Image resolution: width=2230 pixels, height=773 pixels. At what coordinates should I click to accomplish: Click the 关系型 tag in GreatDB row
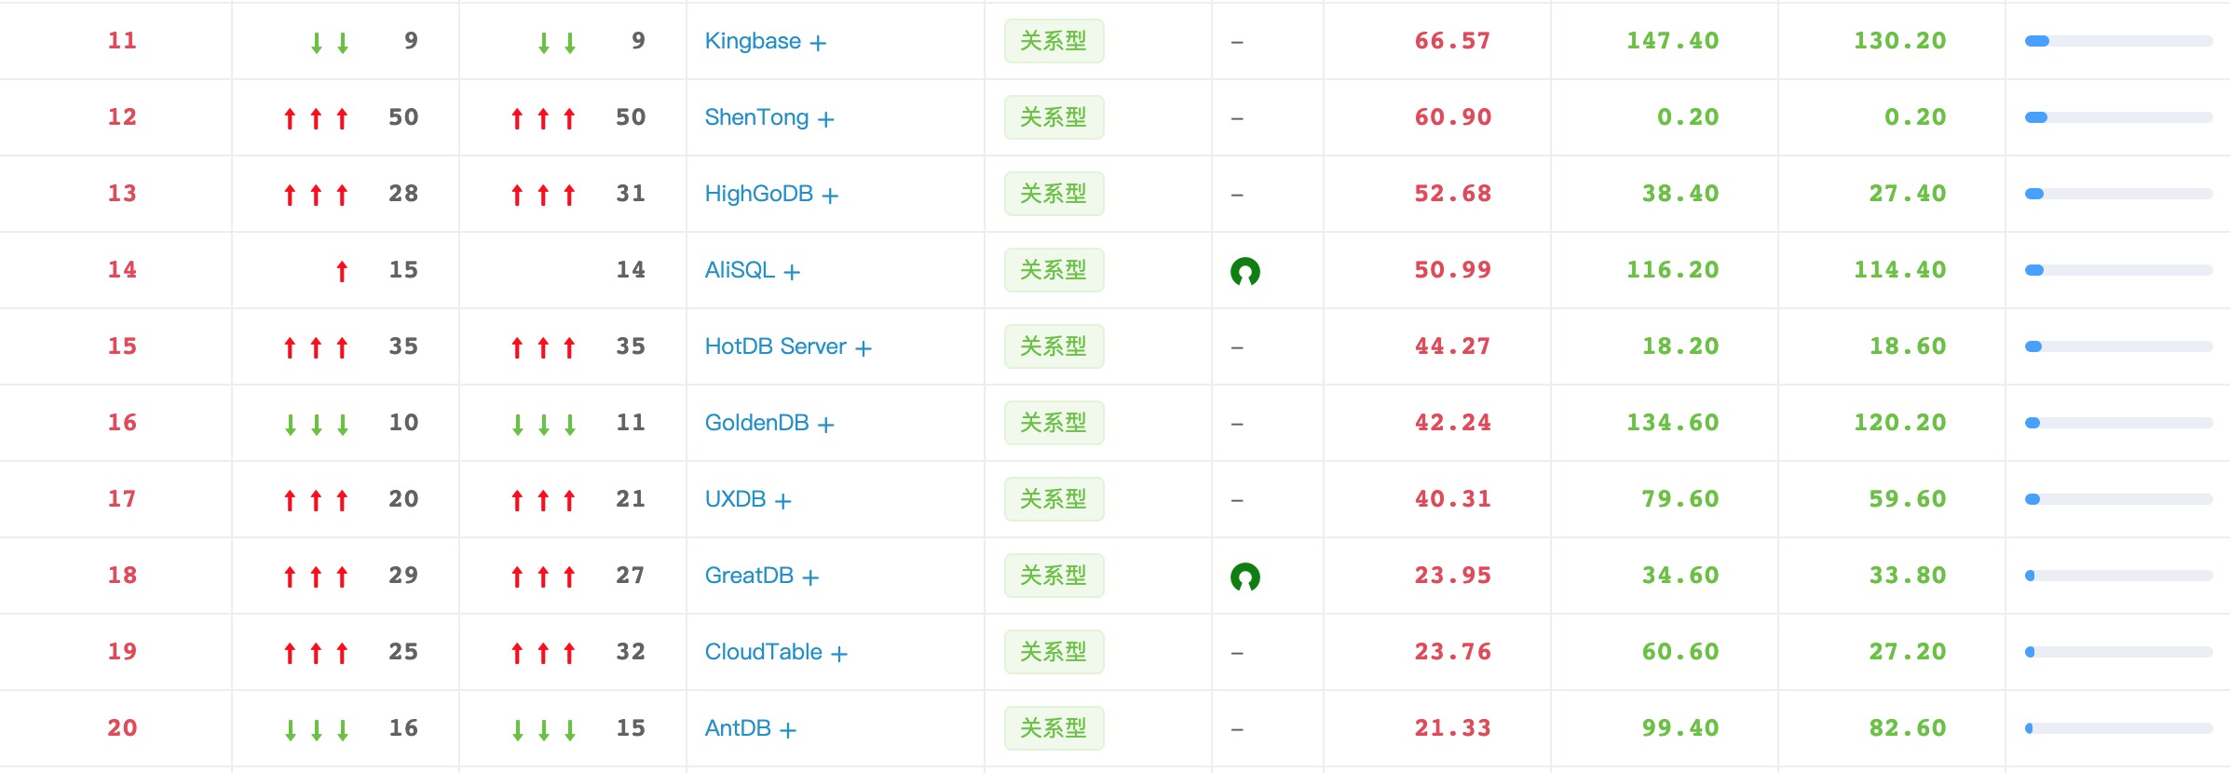[x=1054, y=576]
